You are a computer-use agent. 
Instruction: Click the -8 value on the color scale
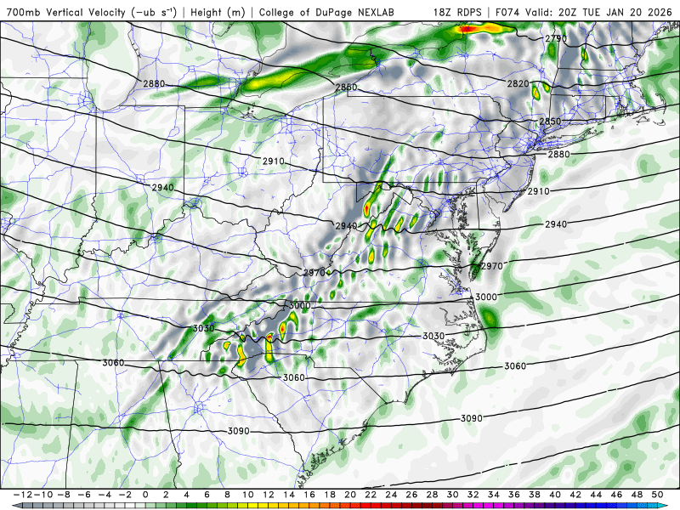coord(63,495)
